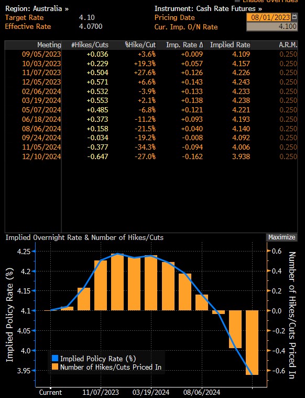The height and width of the screenshot is (398, 305).
Task: Select the 02/06/2024 meeting date
Action: pyautogui.click(x=41, y=91)
